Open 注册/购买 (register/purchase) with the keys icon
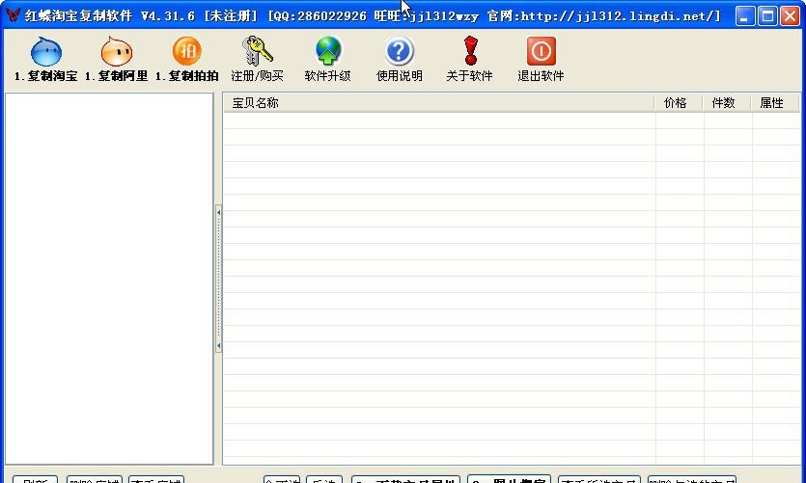The width and height of the screenshot is (806, 483). (257, 59)
